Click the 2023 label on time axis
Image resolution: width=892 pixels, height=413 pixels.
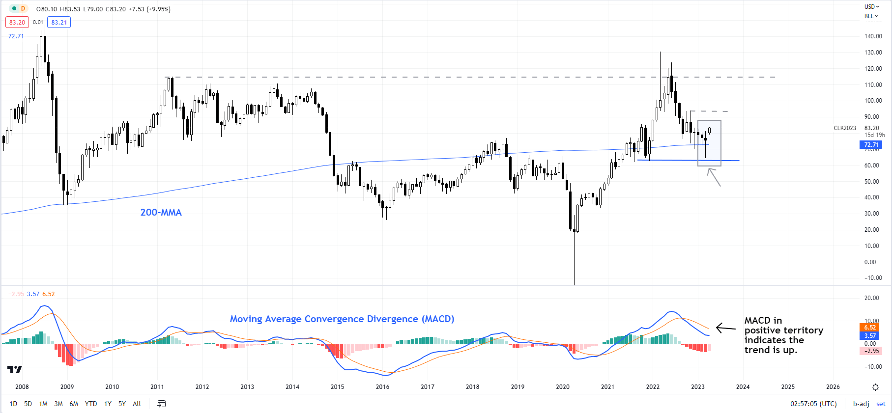click(x=698, y=387)
